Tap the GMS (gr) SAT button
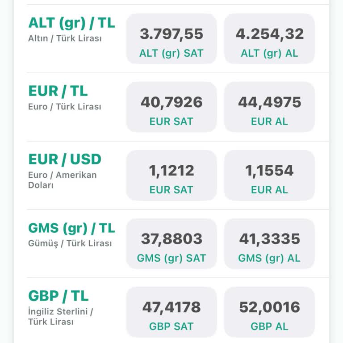The height and width of the screenshot is (343, 343). click(x=171, y=244)
